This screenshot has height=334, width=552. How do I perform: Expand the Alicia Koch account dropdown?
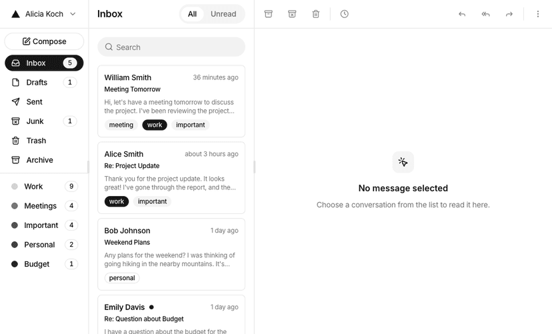point(44,14)
